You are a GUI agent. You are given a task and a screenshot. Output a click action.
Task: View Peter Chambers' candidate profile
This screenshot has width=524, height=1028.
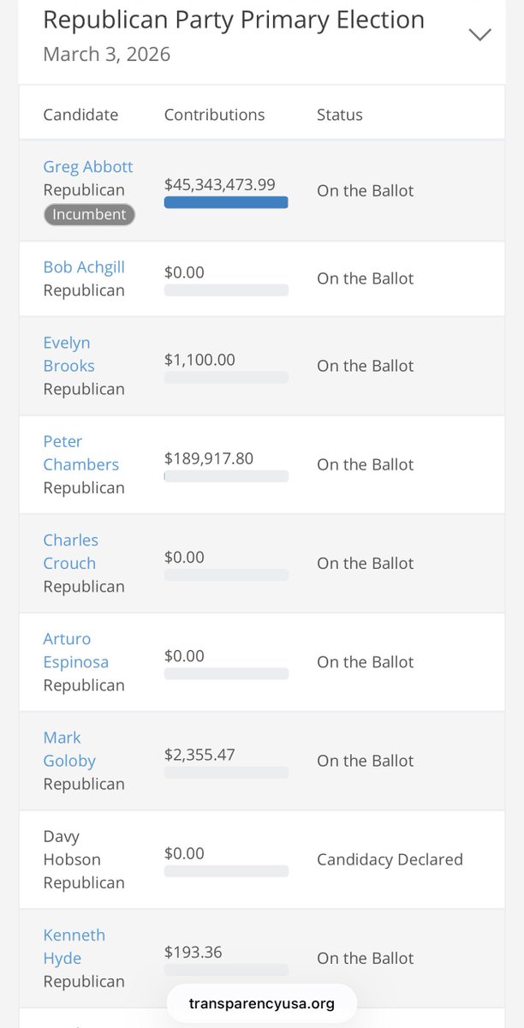click(x=80, y=453)
